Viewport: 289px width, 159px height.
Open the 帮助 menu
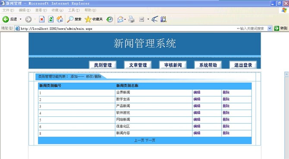(90, 10)
